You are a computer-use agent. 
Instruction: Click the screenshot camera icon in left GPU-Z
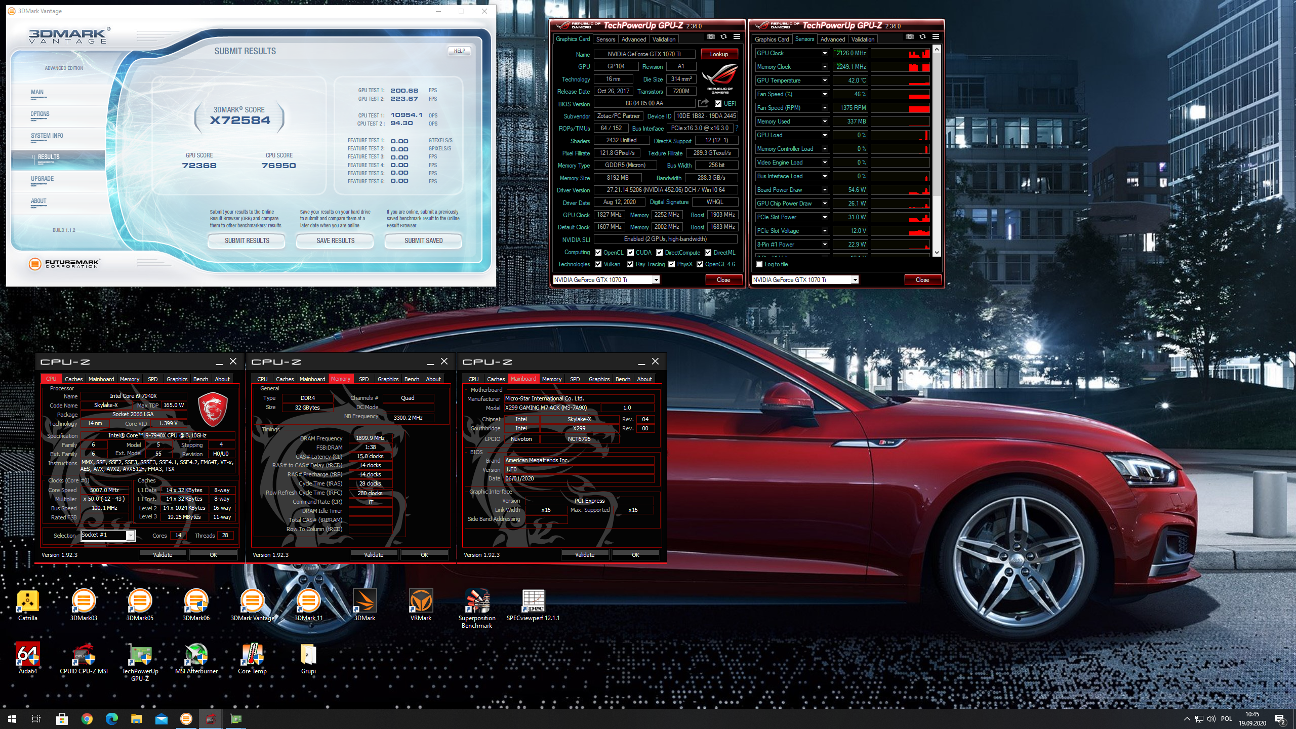coord(711,37)
